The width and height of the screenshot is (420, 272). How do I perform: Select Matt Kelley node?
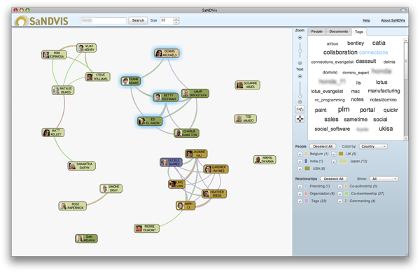(x=53, y=132)
